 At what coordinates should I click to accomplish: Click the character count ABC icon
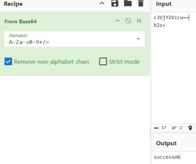156,128
